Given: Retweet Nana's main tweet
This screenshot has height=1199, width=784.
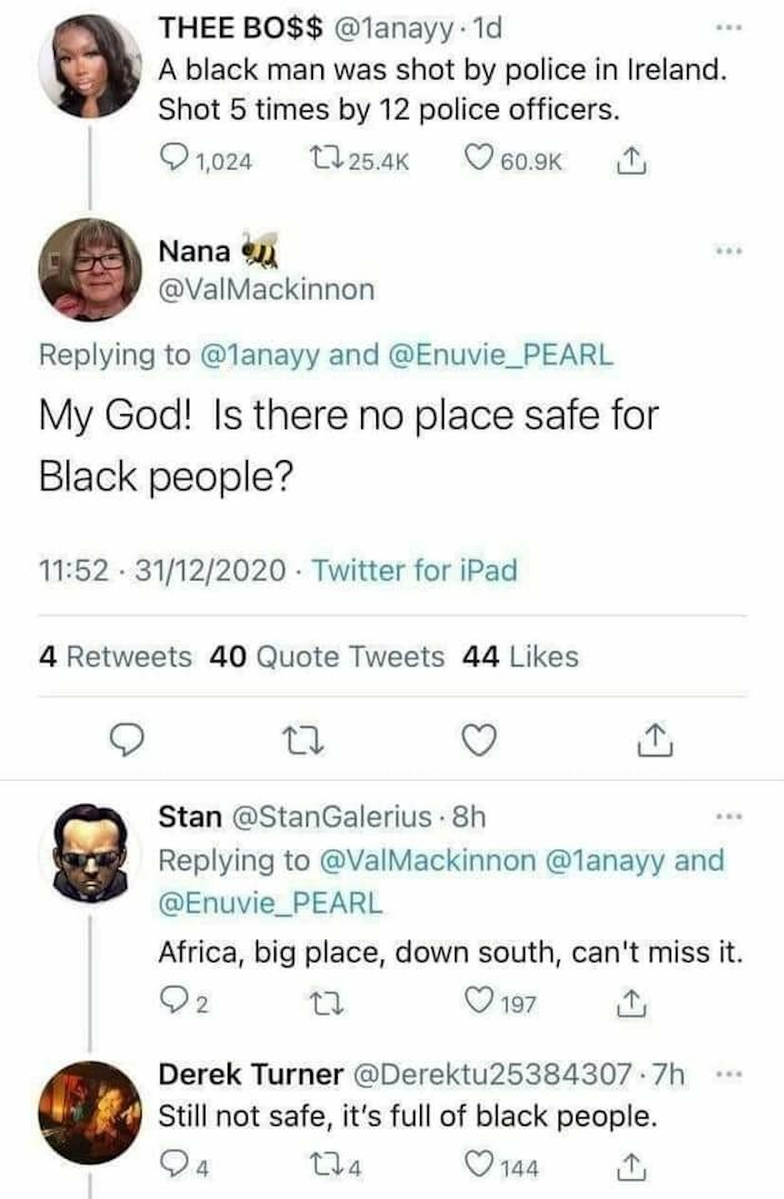Looking at the screenshot, I should [302, 741].
